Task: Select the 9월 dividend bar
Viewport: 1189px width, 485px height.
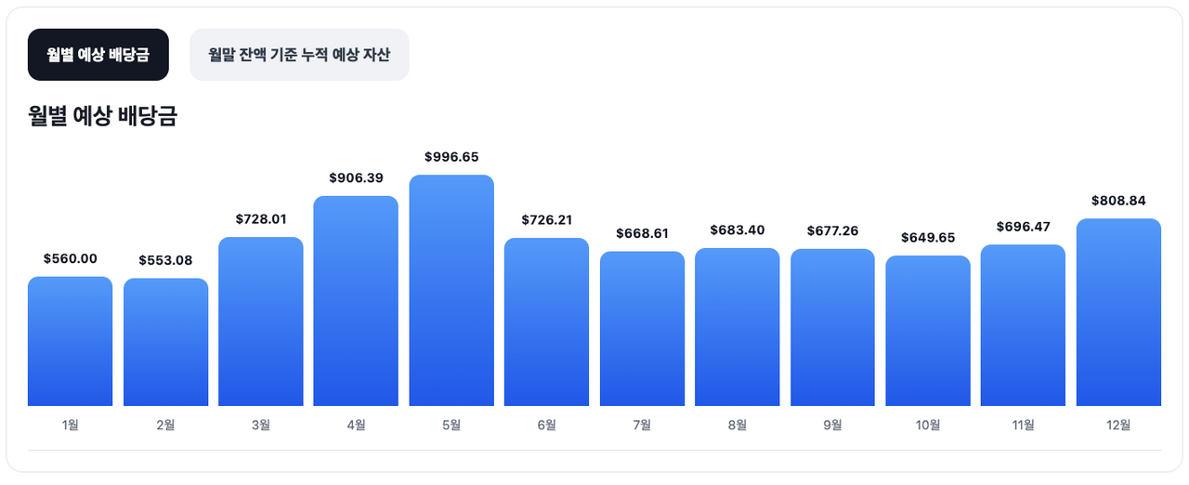Action: 832,328
